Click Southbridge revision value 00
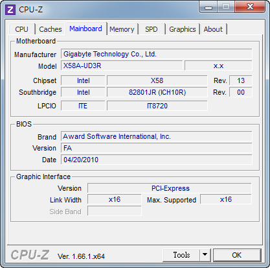The height and width of the screenshot is (268, 270). point(241,92)
